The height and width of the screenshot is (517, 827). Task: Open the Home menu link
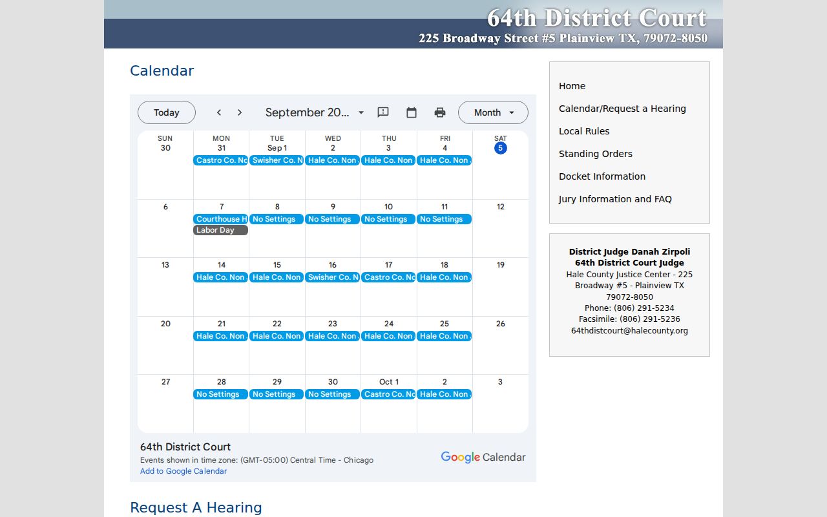tap(572, 86)
